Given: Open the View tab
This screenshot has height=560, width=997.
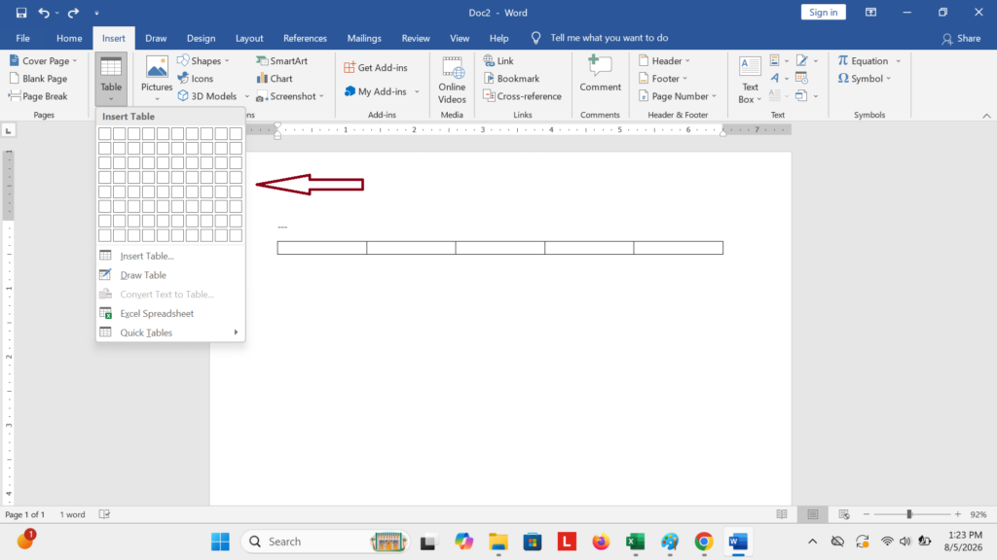Looking at the screenshot, I should tap(460, 38).
